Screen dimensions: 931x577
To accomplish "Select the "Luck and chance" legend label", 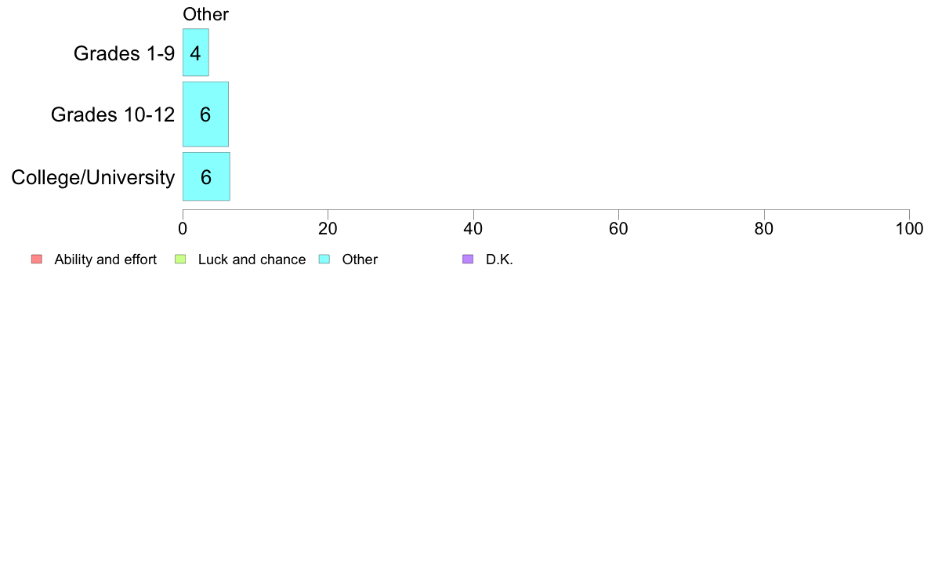I will point(252,259).
